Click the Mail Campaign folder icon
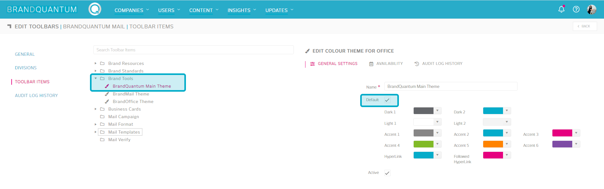The image size is (604, 189). pyautogui.click(x=102, y=117)
